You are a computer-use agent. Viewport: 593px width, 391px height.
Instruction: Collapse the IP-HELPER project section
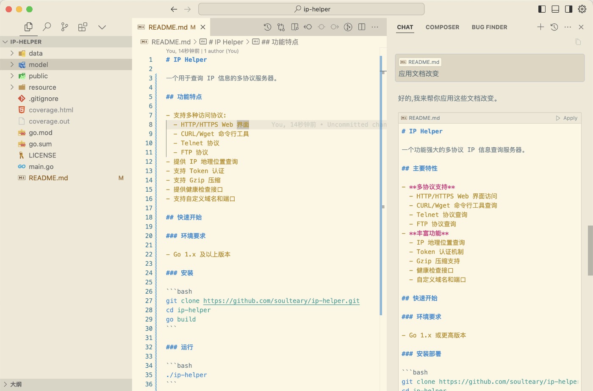66,41
